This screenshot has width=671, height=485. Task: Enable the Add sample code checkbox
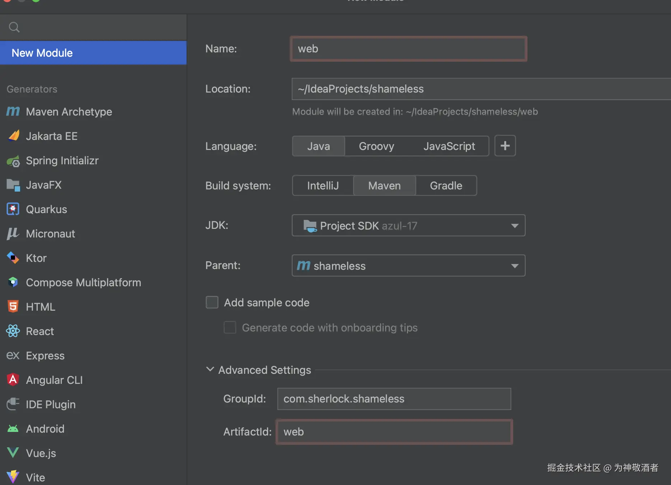point(212,302)
